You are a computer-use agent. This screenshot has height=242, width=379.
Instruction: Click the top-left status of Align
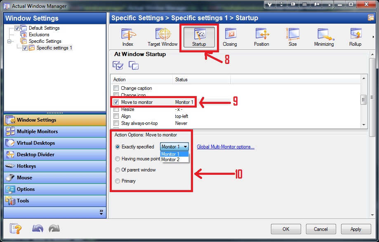coord(181,116)
